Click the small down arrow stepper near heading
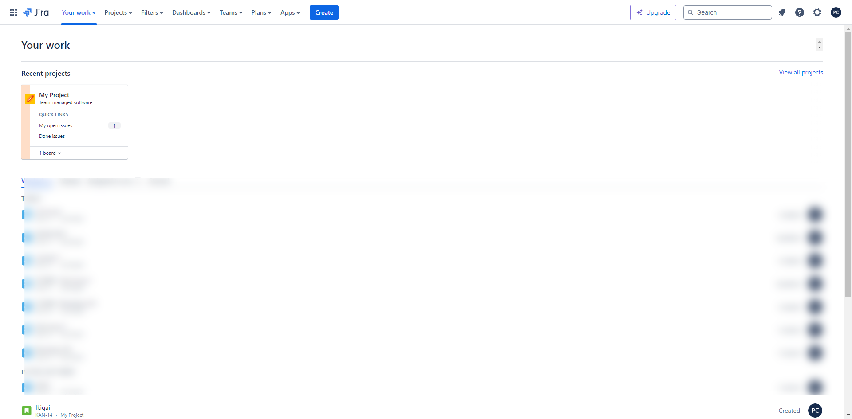 [819, 47]
